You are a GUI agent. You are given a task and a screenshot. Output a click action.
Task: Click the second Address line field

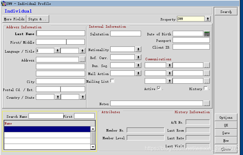click(61, 67)
